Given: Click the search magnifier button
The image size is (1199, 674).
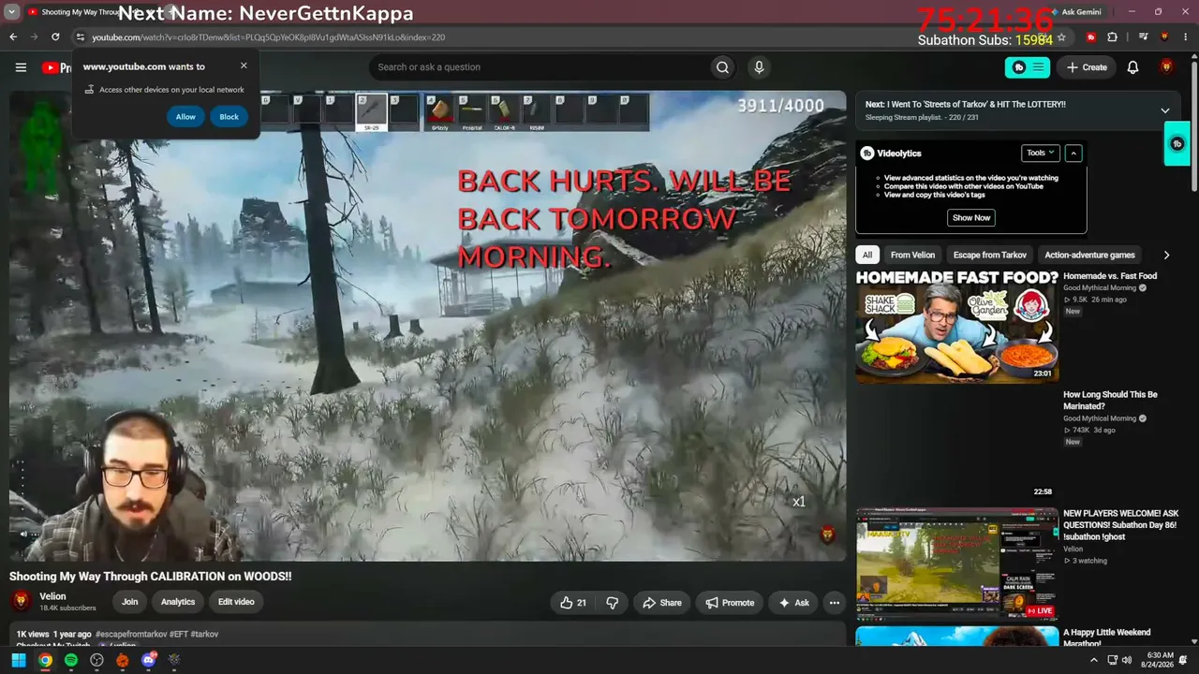Looking at the screenshot, I should 722,67.
